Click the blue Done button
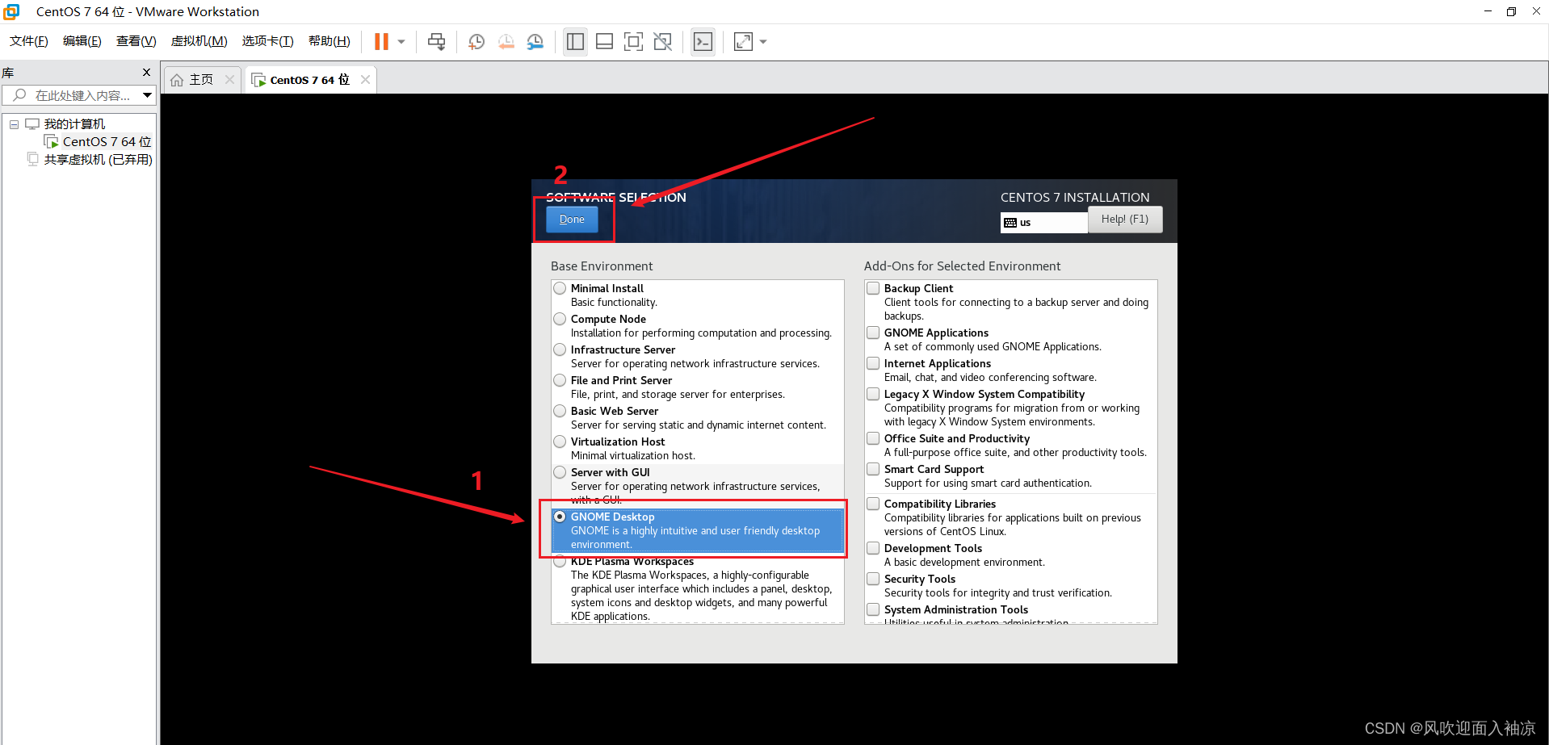 coord(572,220)
